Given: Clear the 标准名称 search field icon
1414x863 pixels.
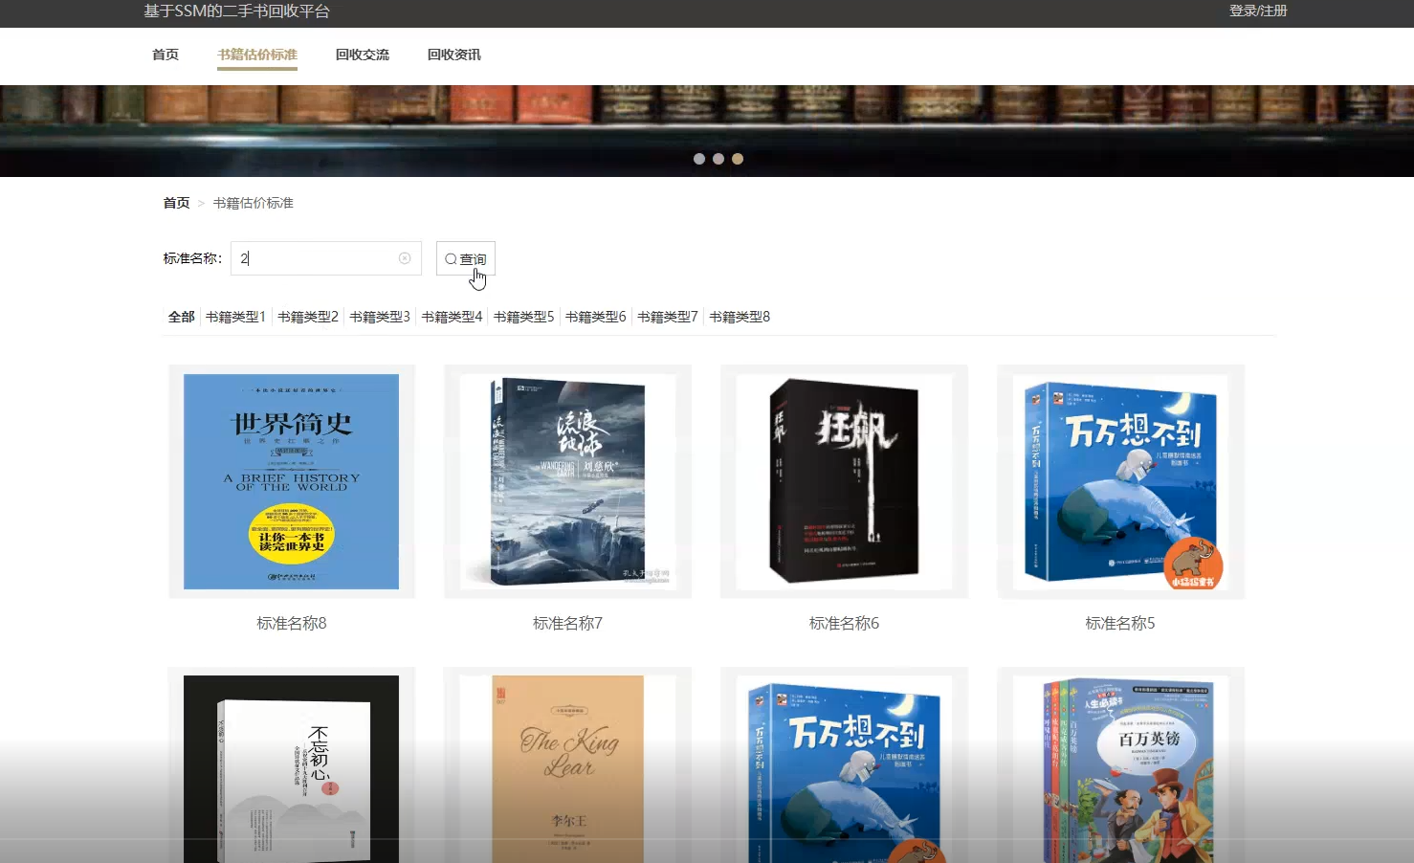Looking at the screenshot, I should pos(405,258).
